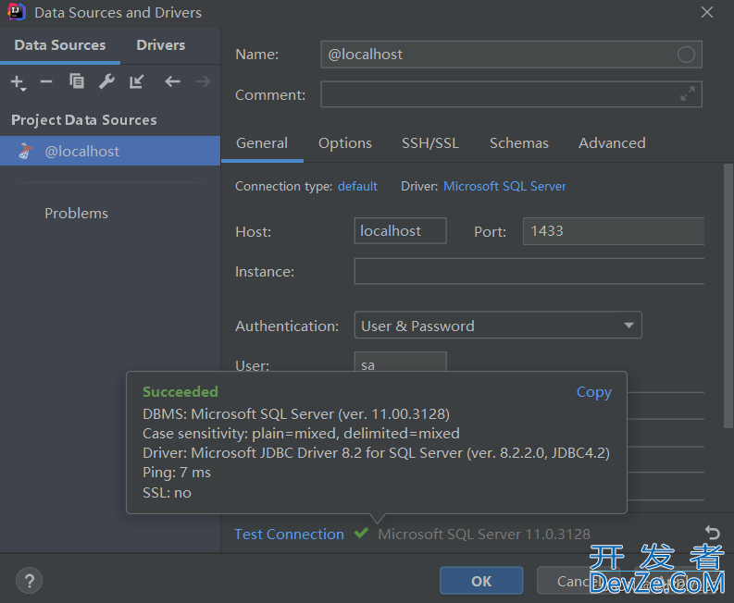734x603 pixels.
Task: Open the General tab
Action: (262, 143)
